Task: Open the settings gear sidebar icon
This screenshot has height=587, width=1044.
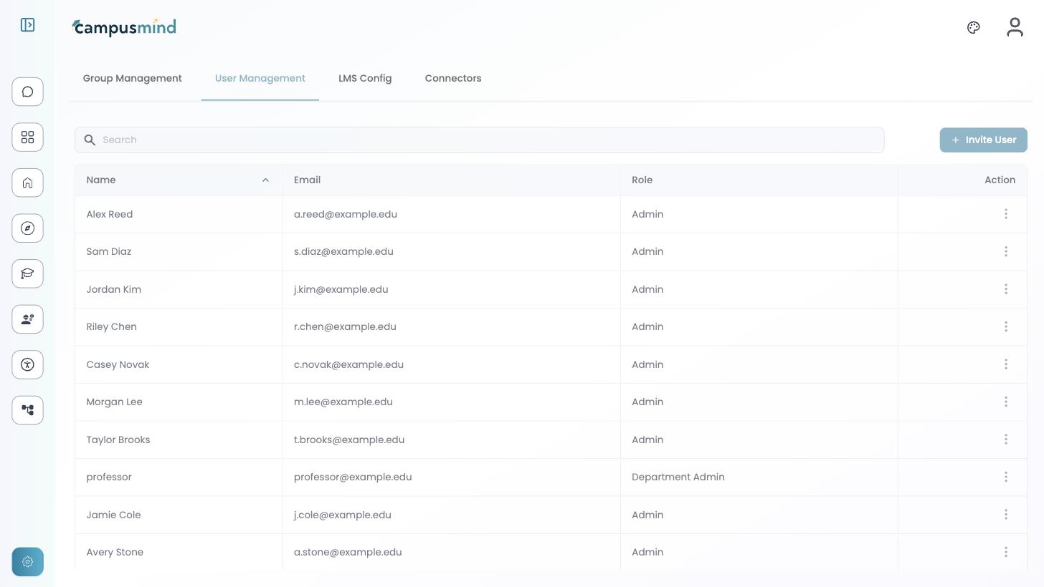Action: 27,562
